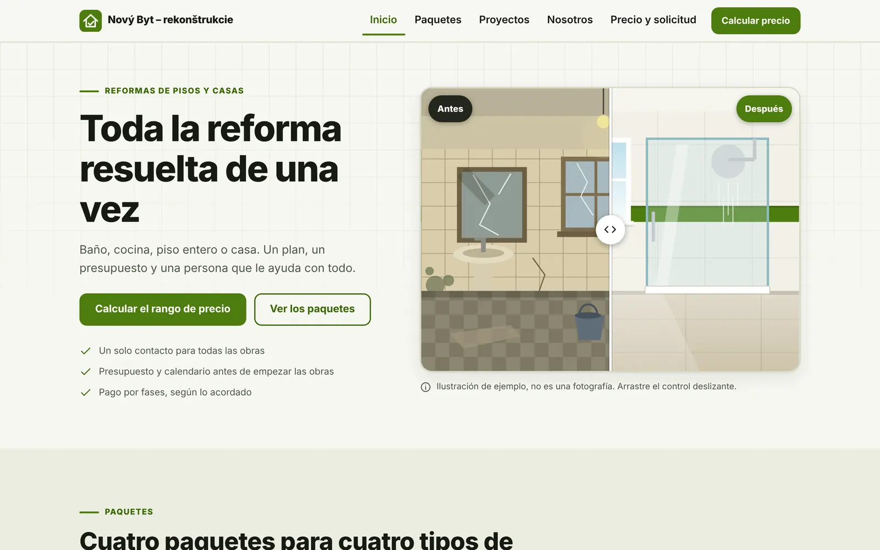Click 'Calcular el rango de precio' button
This screenshot has height=550, width=880.
163,309
